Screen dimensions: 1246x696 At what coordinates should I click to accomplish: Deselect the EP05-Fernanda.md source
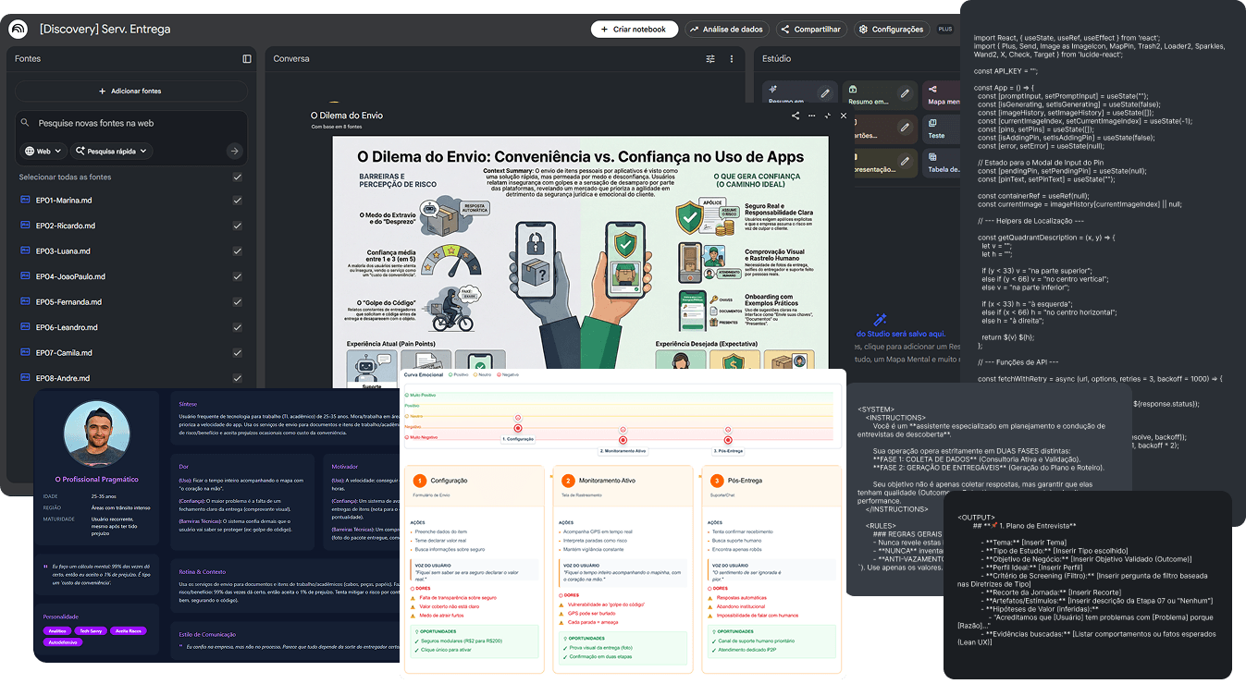[x=238, y=302]
